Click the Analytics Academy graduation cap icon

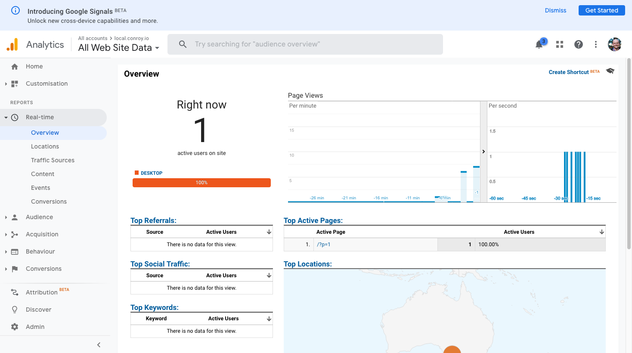pos(610,71)
